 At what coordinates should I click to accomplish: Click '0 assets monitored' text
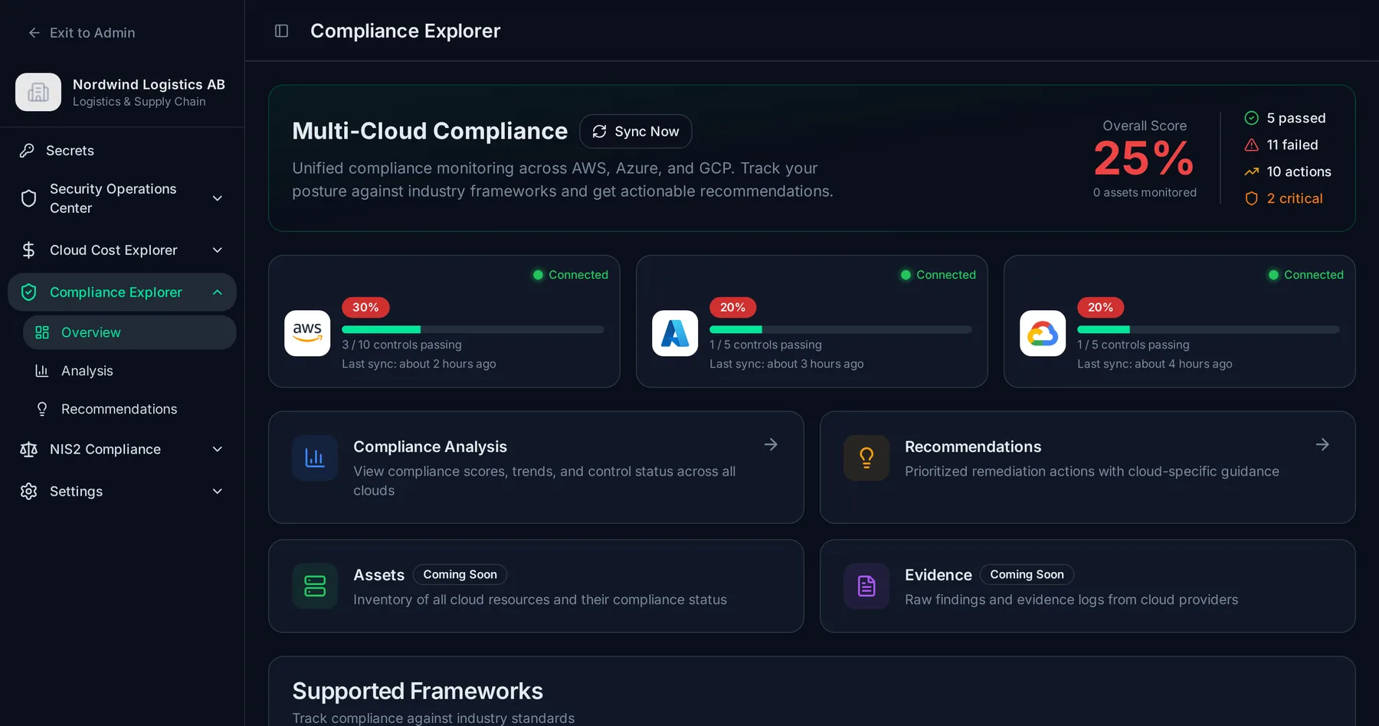click(1145, 192)
